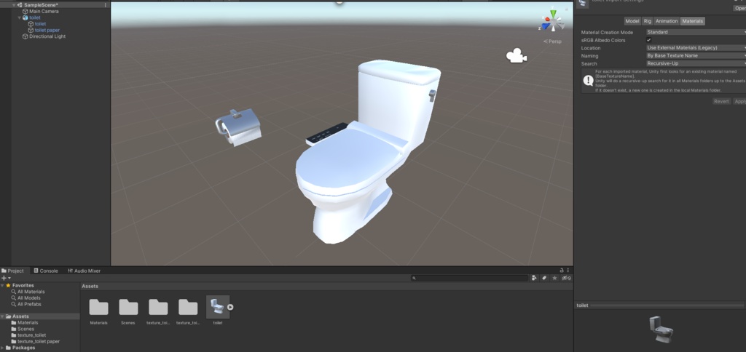Click the Apply button in Inspector
The image size is (746, 352).
(x=739, y=101)
